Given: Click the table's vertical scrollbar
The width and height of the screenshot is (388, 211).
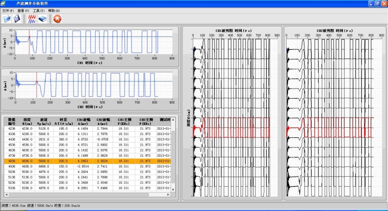Looking at the screenshot, I should [173, 155].
